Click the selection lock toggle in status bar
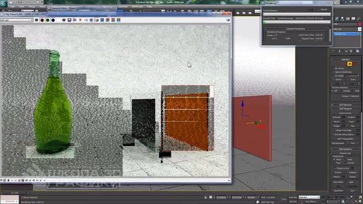 click(x=205, y=197)
